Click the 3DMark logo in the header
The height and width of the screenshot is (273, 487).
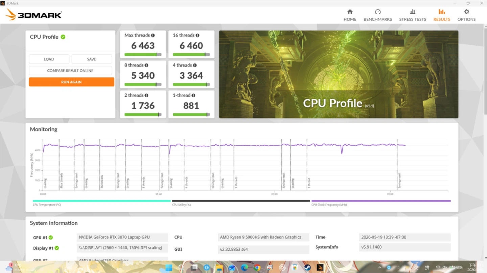(34, 15)
